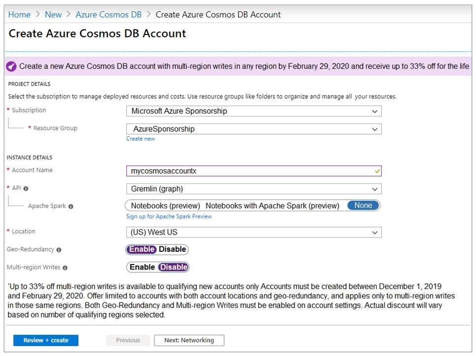Click the INSTANCE DETAILS heading
Screen dimensions: 476x356
(x=30, y=157)
